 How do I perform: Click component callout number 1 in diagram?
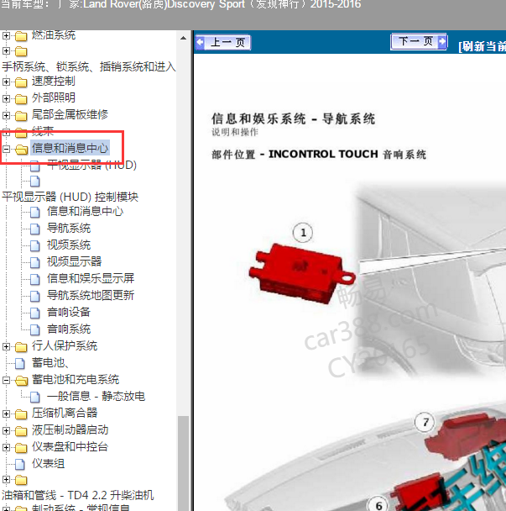(x=303, y=233)
